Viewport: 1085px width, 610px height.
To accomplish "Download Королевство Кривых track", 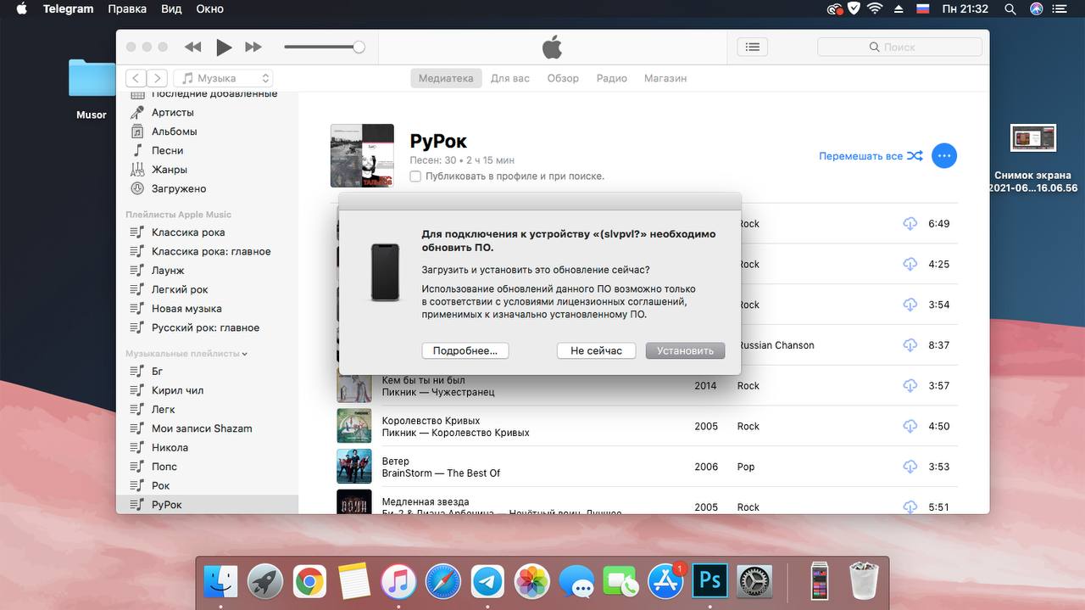I will tap(910, 426).
